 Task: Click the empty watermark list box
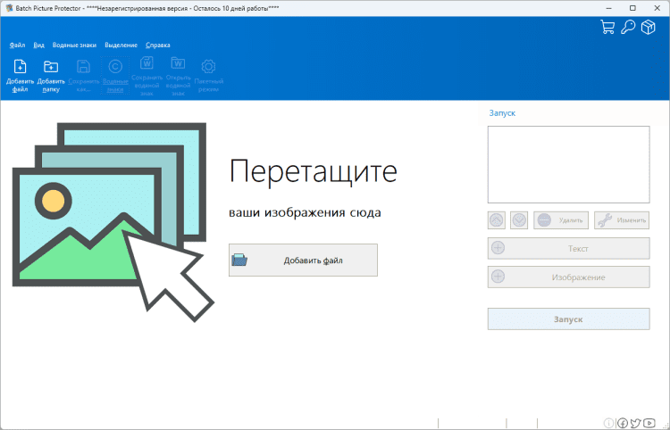click(569, 165)
